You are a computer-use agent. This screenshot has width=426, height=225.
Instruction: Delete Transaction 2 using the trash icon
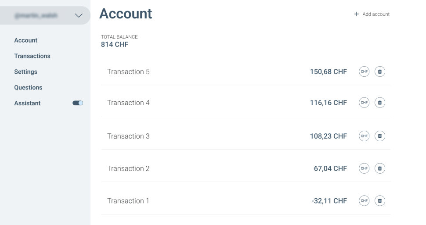click(x=380, y=168)
